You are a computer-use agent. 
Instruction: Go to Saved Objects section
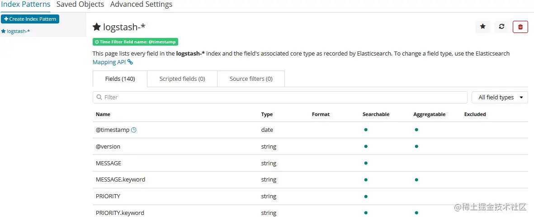[x=80, y=5]
